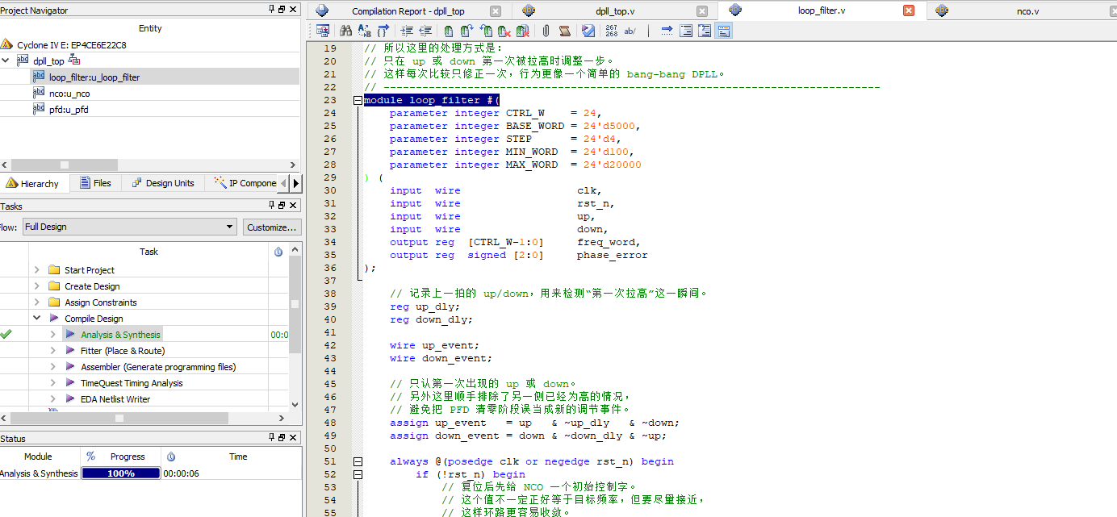The width and height of the screenshot is (1117, 517).
Task: Open the Flow dropdown showing Full Design
Action: pyautogui.click(x=129, y=227)
